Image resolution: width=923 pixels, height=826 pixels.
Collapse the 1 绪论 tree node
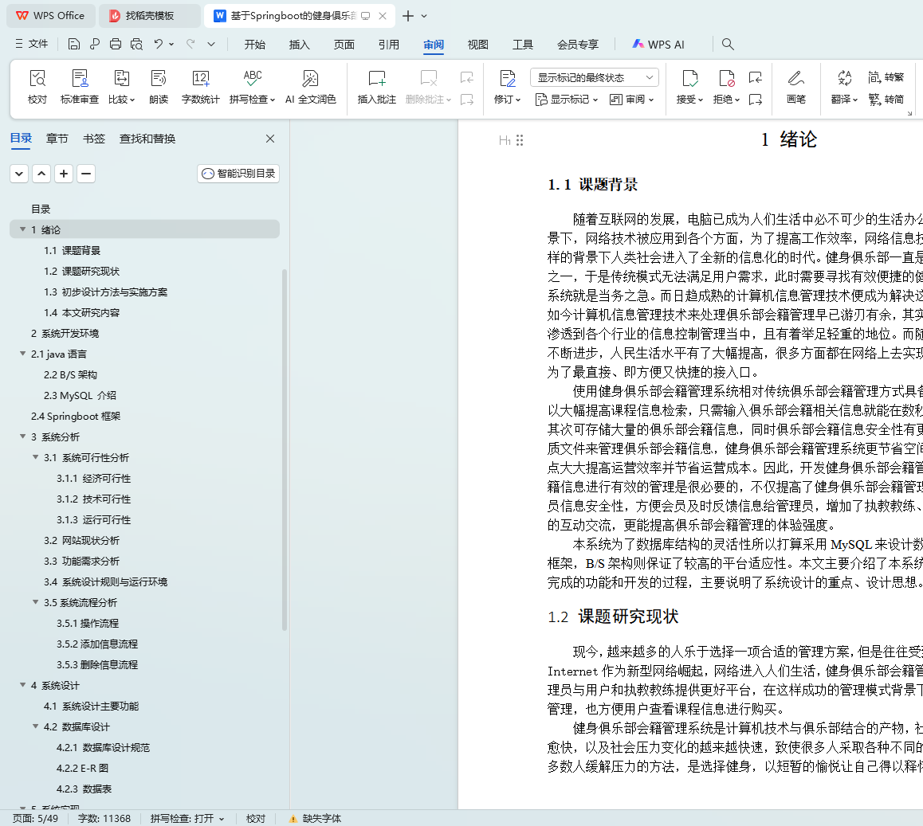(x=23, y=229)
